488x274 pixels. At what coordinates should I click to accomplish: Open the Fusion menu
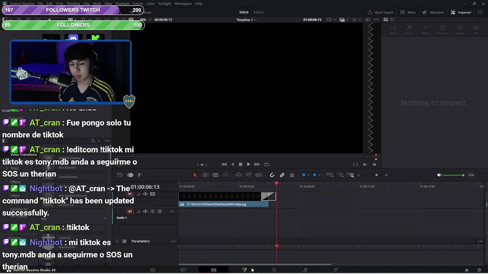[x=138, y=3]
